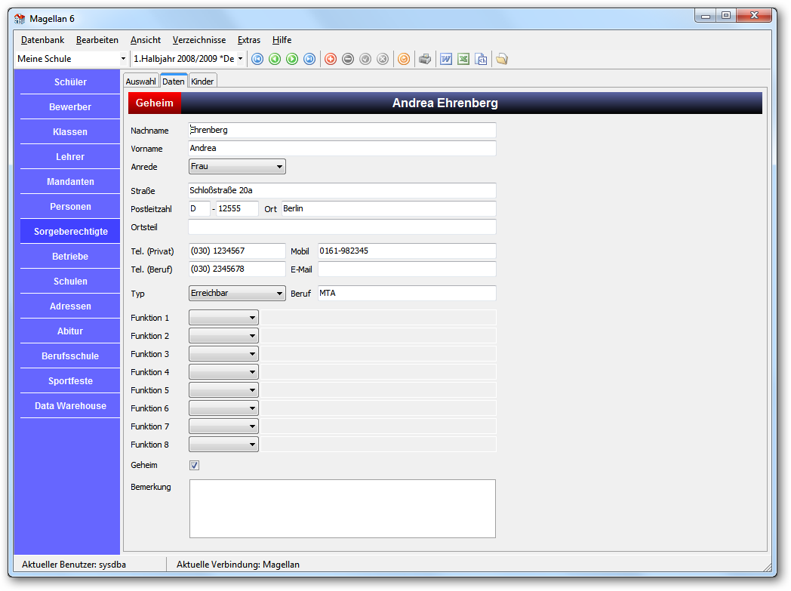Viewport: 791px width, 591px height.
Task: Select Data Warehouse in the sidebar
Action: [70, 406]
